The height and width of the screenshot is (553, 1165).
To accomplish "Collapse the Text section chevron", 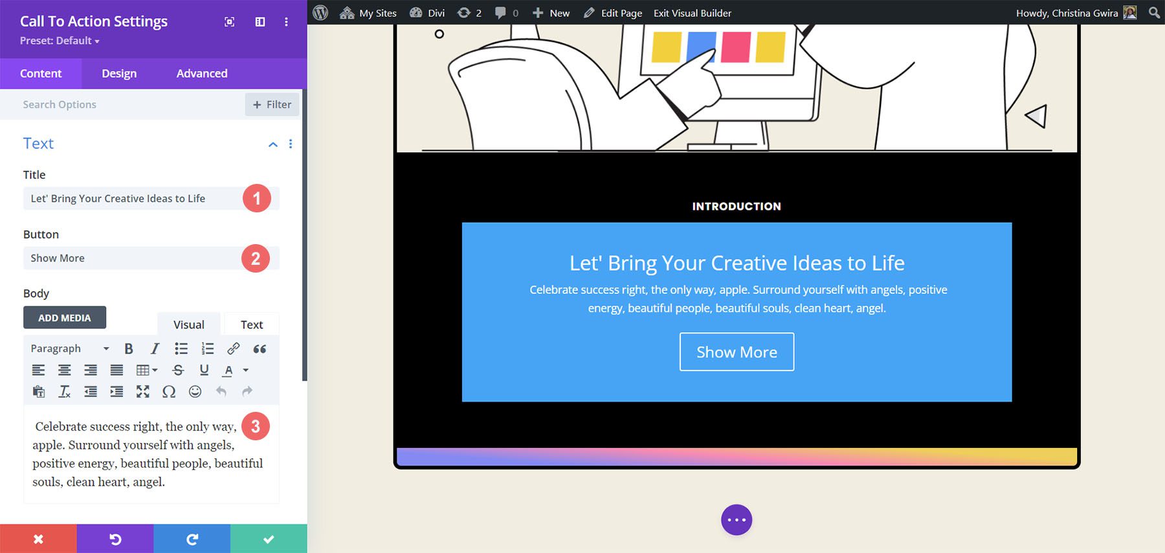I will coord(273,144).
